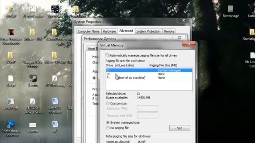The height and width of the screenshot is (143, 255).
Task: Click the Set button
Action: (180, 128)
